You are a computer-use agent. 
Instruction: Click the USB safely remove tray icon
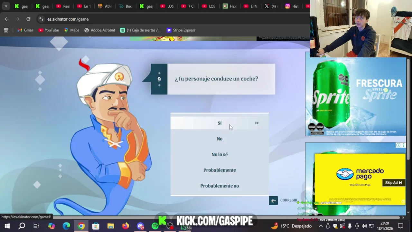[328, 226]
